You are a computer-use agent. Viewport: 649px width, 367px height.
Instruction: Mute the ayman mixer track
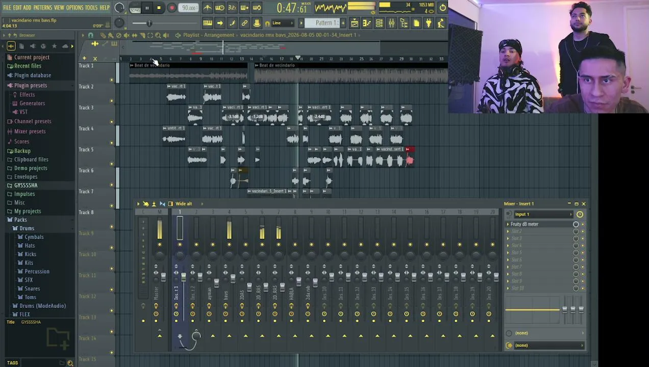pos(213,245)
